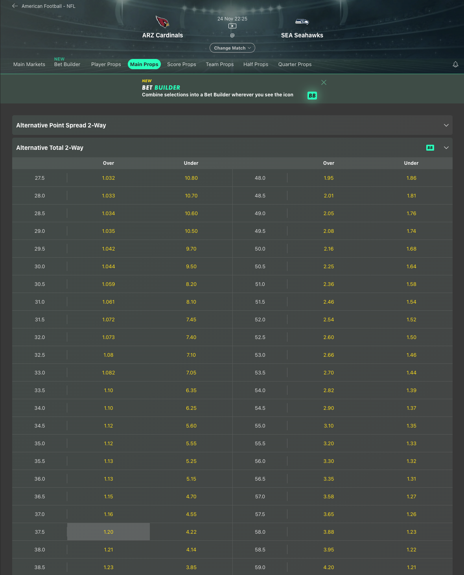Select Over 38.5 at odds 1.23
This screenshot has height=575, width=464.
tap(109, 567)
